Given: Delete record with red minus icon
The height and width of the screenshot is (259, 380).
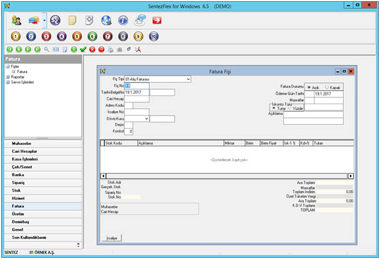Looking at the screenshot, I should click(102, 49).
